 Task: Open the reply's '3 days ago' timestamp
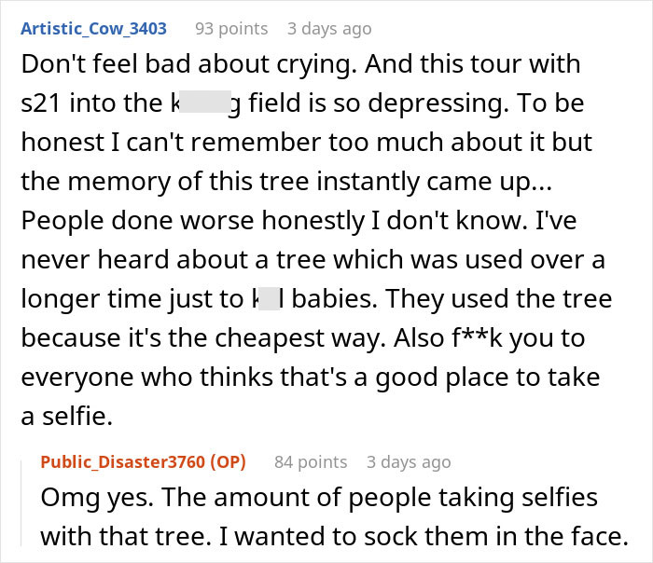coord(409,461)
